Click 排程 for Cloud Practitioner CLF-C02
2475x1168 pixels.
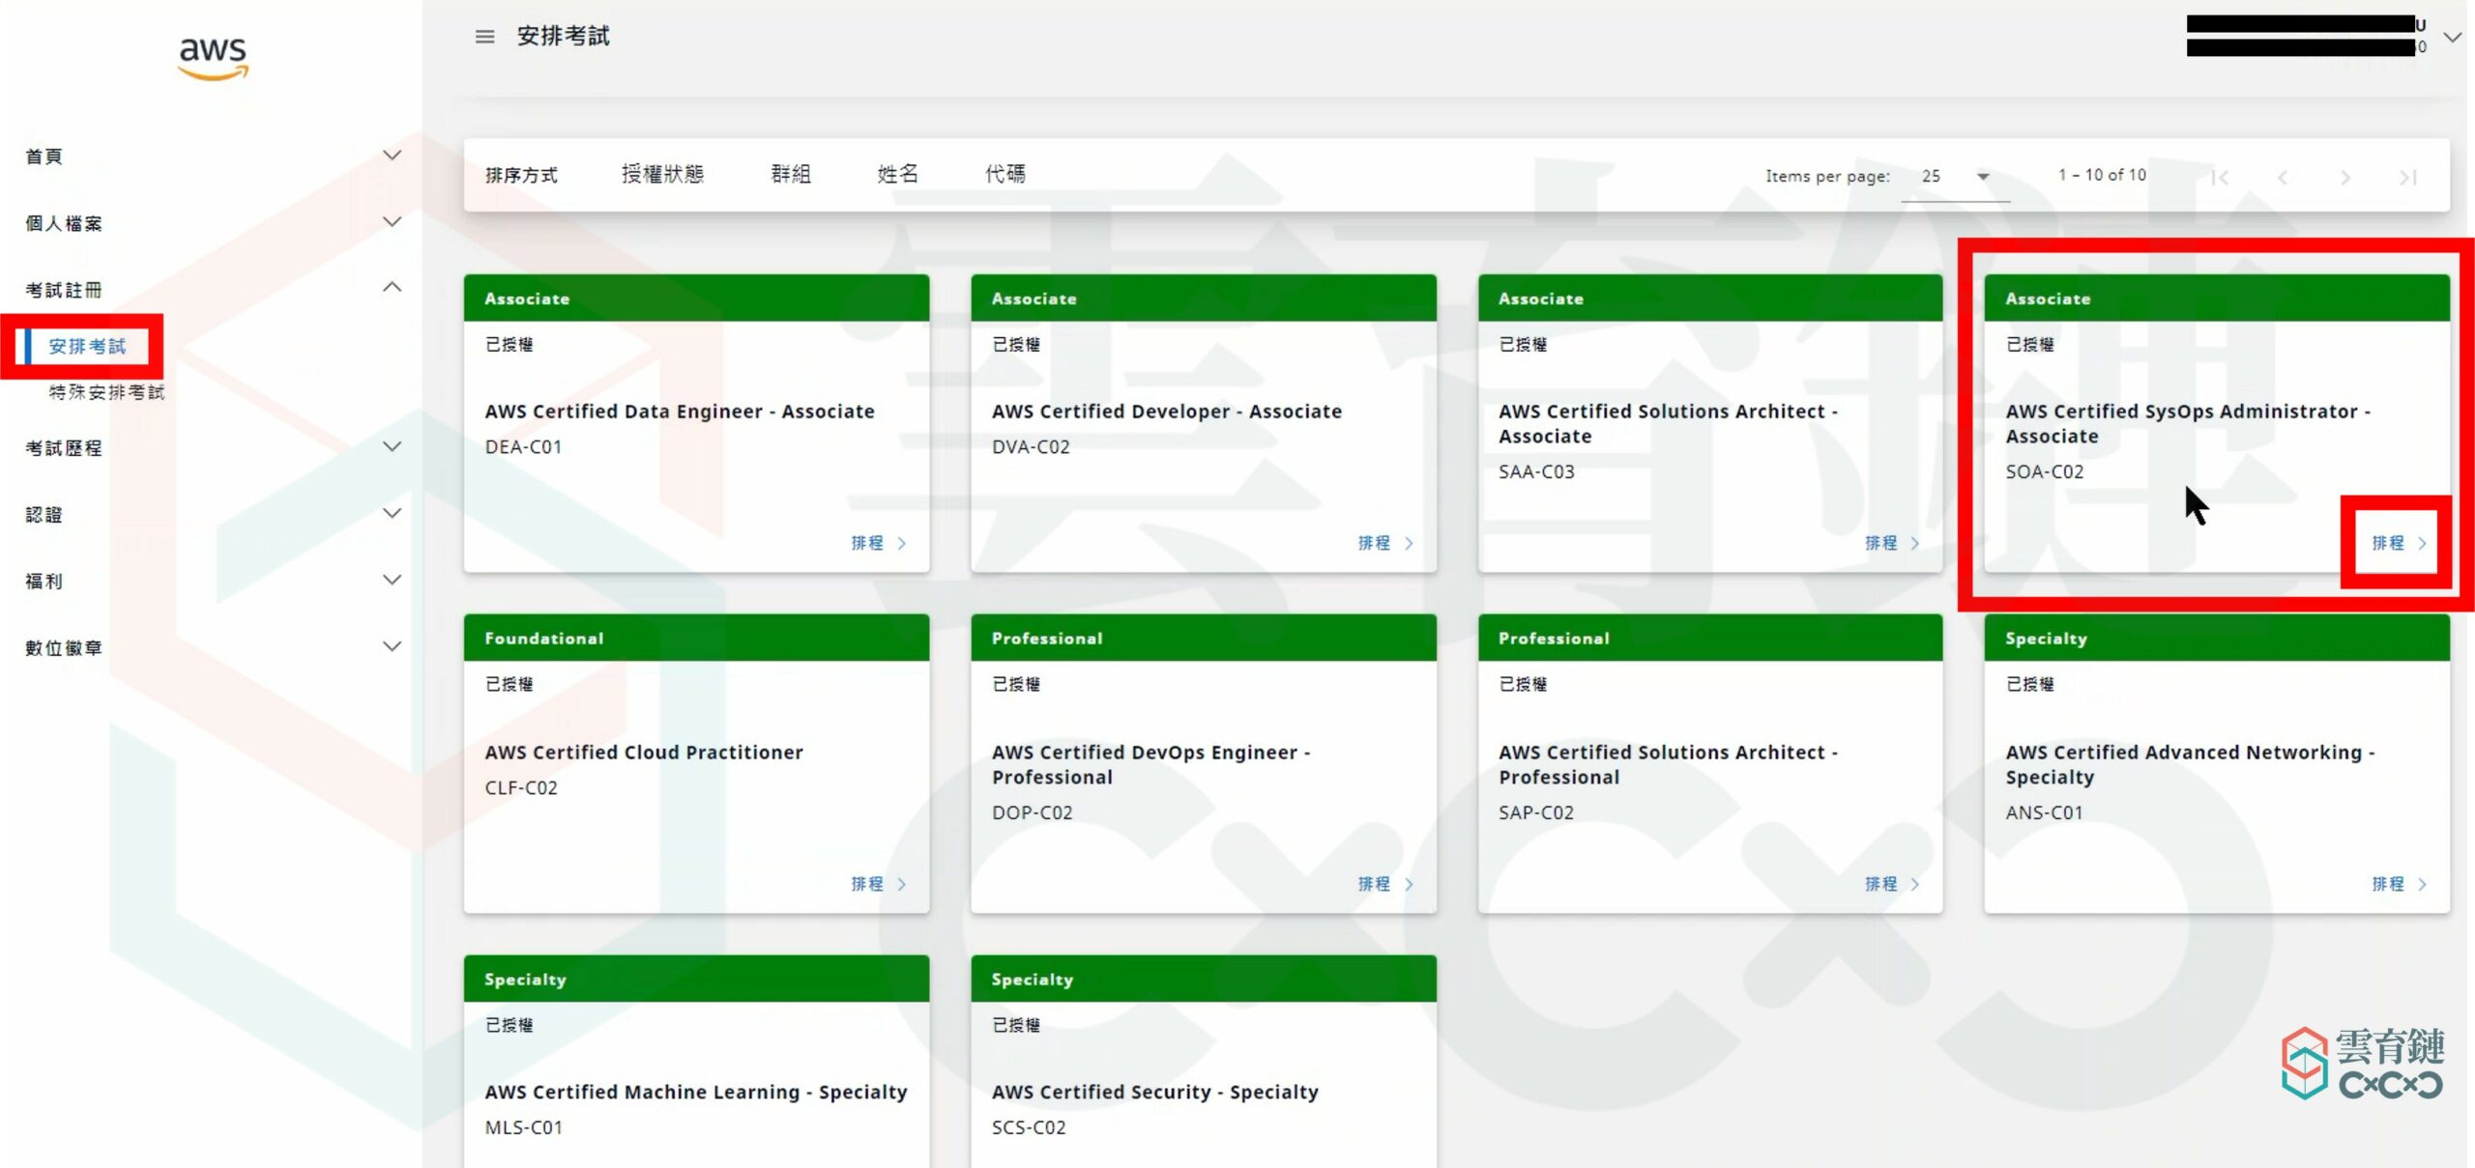tap(879, 884)
